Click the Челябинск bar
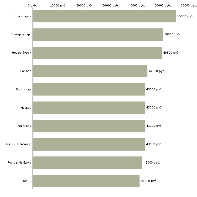 click(89, 126)
